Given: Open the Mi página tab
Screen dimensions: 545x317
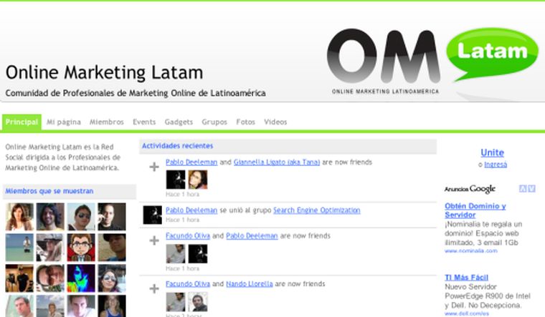Looking at the screenshot, I should 64,122.
